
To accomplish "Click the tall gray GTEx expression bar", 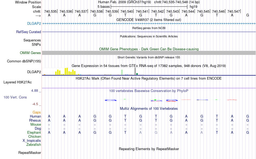I will (x=135, y=71).
